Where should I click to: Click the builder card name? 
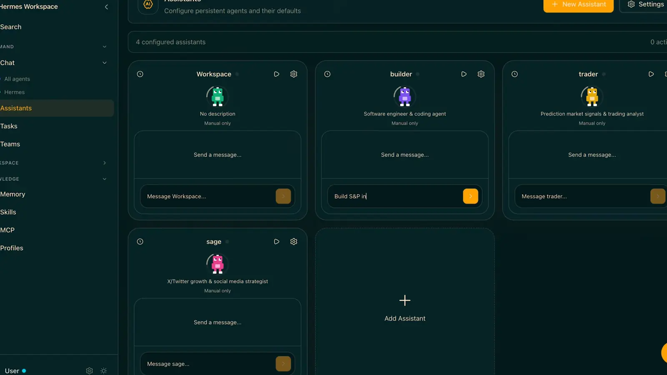[x=401, y=74]
